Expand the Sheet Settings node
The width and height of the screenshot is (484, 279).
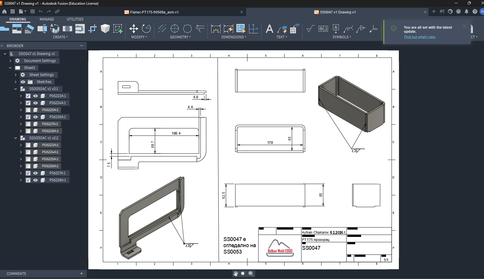[16, 75]
